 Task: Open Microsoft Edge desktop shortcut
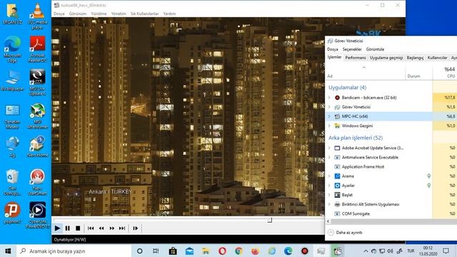(13, 49)
